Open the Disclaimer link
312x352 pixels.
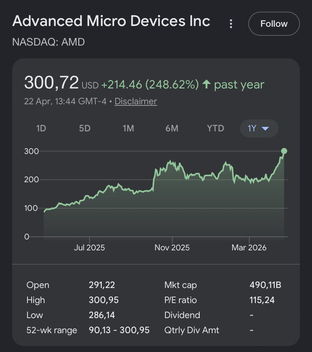click(x=136, y=101)
